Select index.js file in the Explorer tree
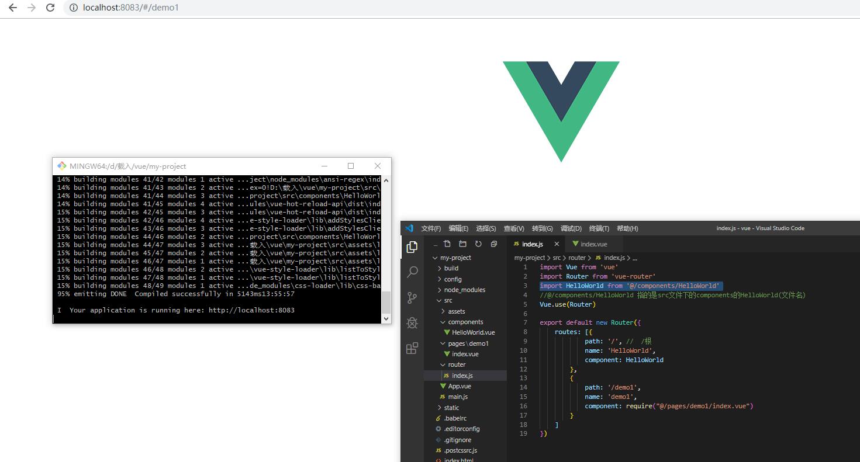Screen dimensions: 860x462 coord(458,376)
